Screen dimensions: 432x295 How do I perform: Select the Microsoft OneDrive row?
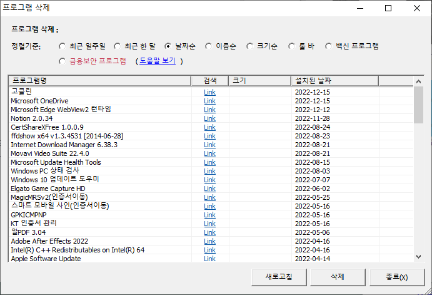[211, 101]
